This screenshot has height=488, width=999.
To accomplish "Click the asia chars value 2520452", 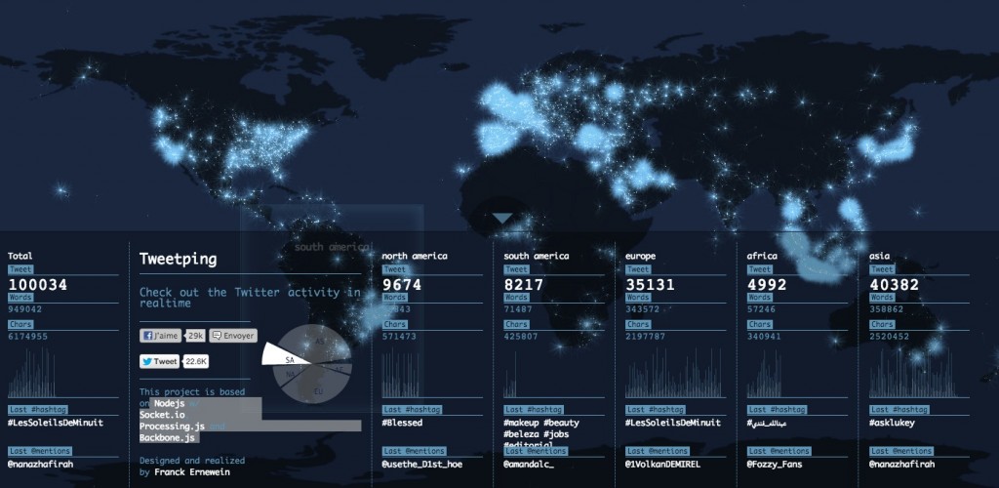I will tap(892, 337).
